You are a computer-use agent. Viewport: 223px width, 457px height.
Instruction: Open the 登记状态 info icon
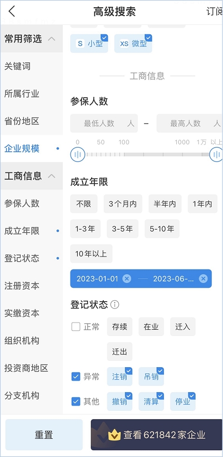coord(115,305)
